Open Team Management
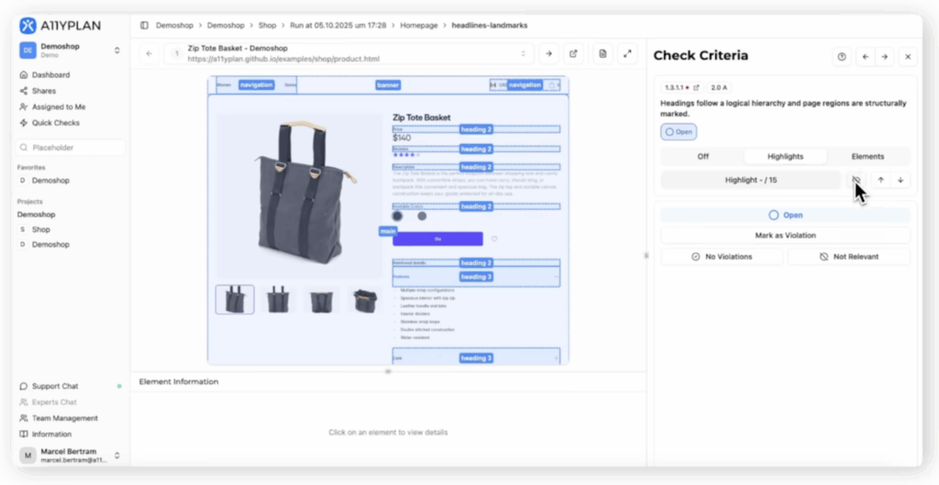 (x=65, y=418)
